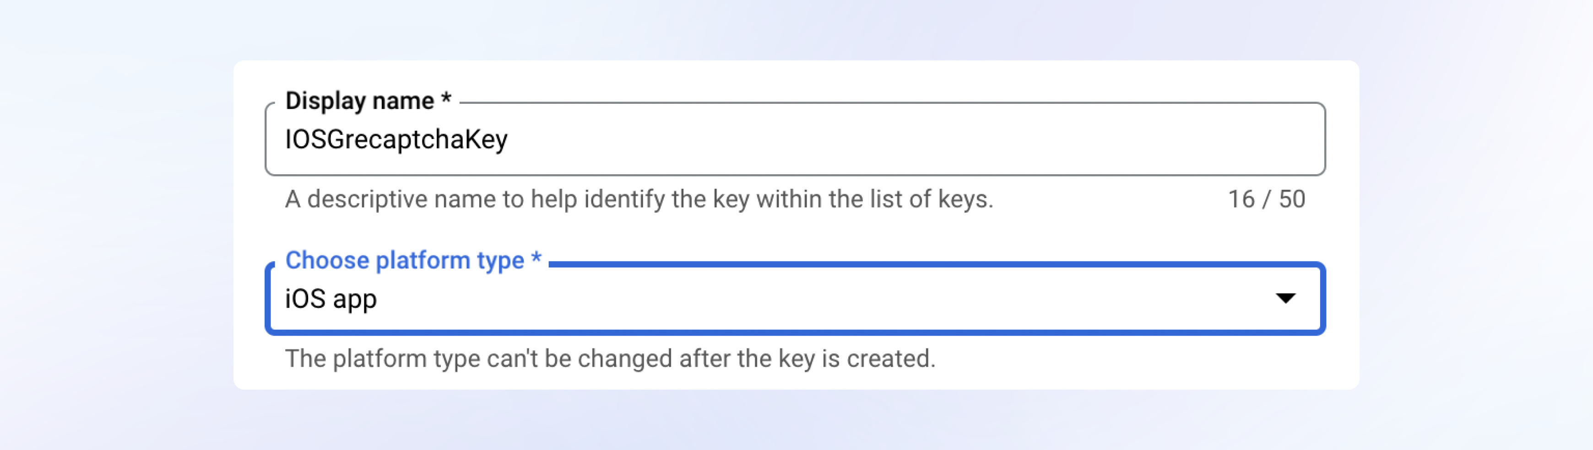
Task: Click the blue asterisk beside Choose platform type
Action: (x=536, y=258)
